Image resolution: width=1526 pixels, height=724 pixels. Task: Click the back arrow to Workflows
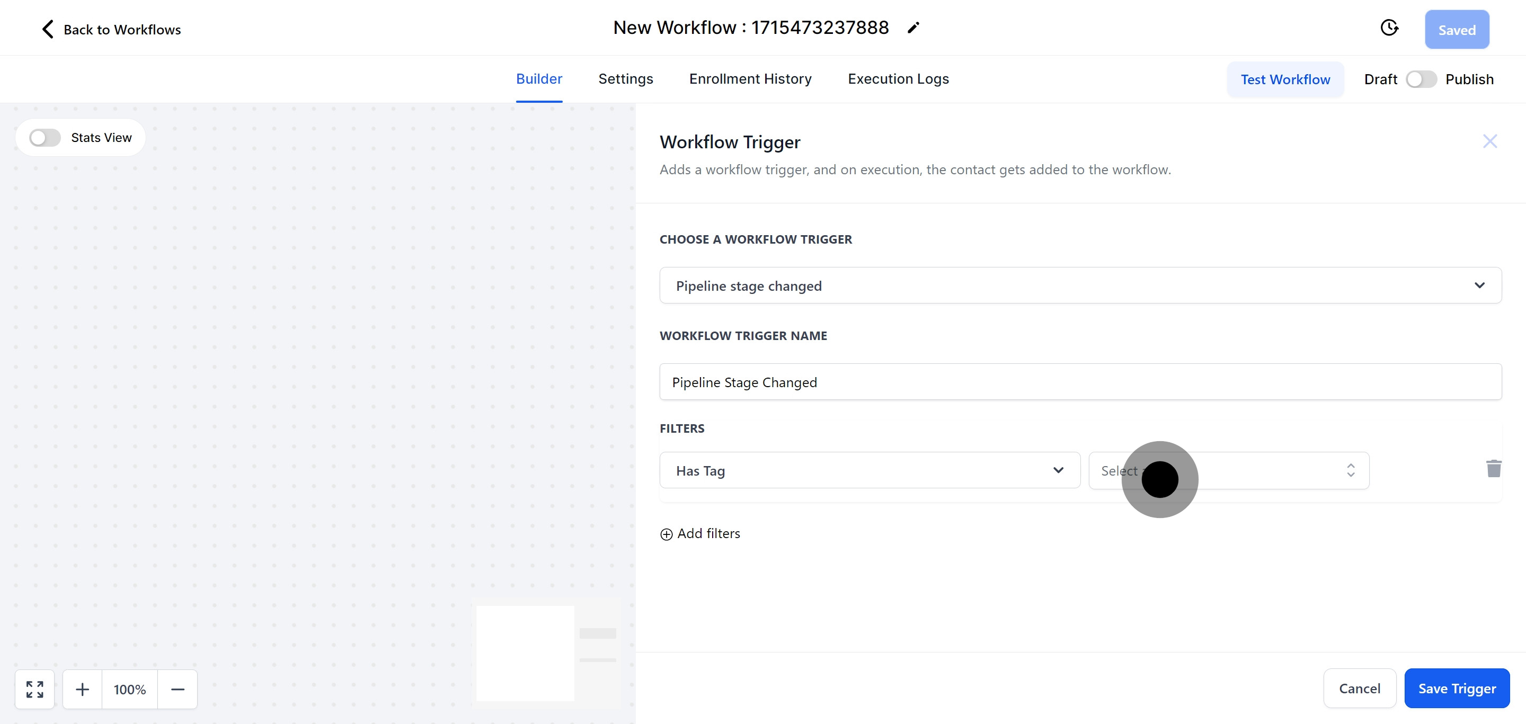click(48, 29)
